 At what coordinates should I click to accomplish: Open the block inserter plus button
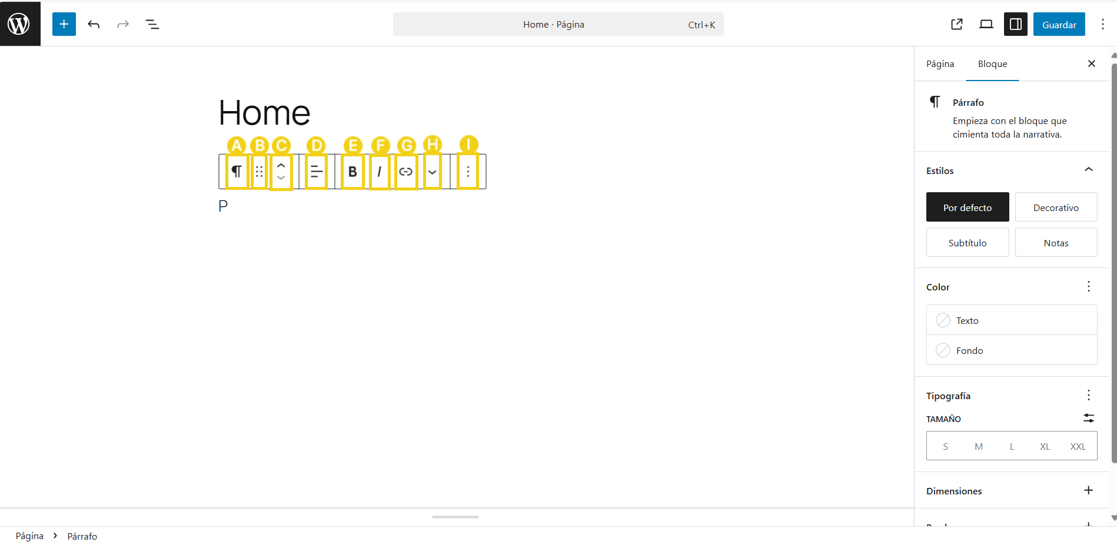click(64, 24)
